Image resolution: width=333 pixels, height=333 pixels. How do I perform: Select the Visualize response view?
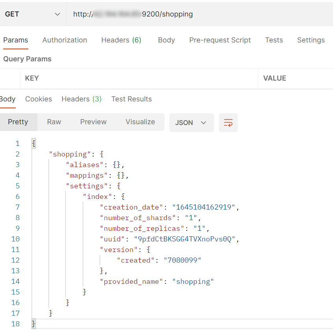[x=140, y=122]
